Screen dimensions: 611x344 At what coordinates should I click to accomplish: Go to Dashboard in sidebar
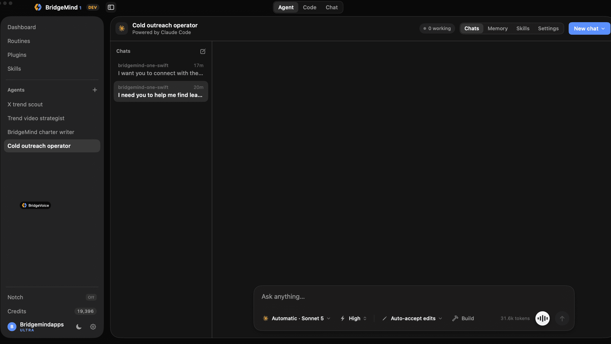coord(52,27)
